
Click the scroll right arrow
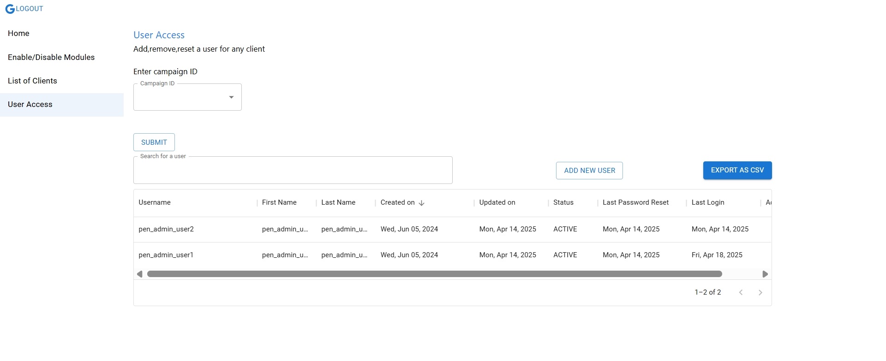765,274
